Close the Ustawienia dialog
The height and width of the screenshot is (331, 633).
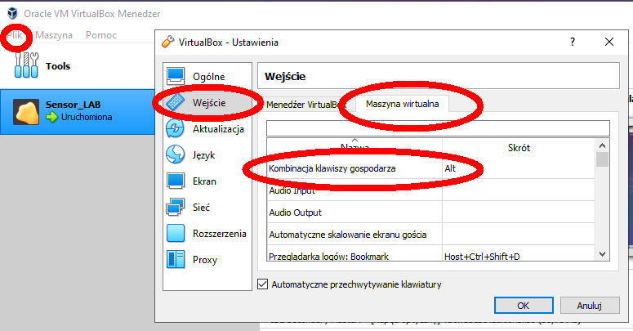609,42
